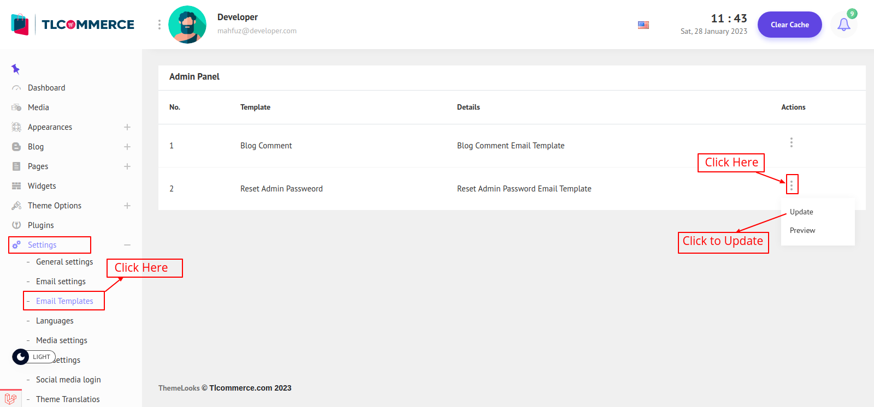Collapse the Settings submenu
Screen dimensions: 874x407
pyautogui.click(x=127, y=245)
